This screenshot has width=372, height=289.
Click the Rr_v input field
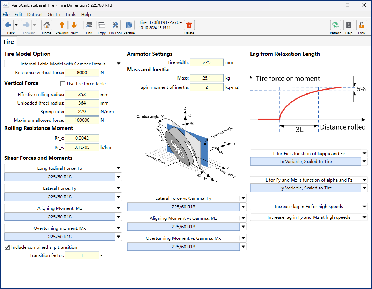coord(82,147)
